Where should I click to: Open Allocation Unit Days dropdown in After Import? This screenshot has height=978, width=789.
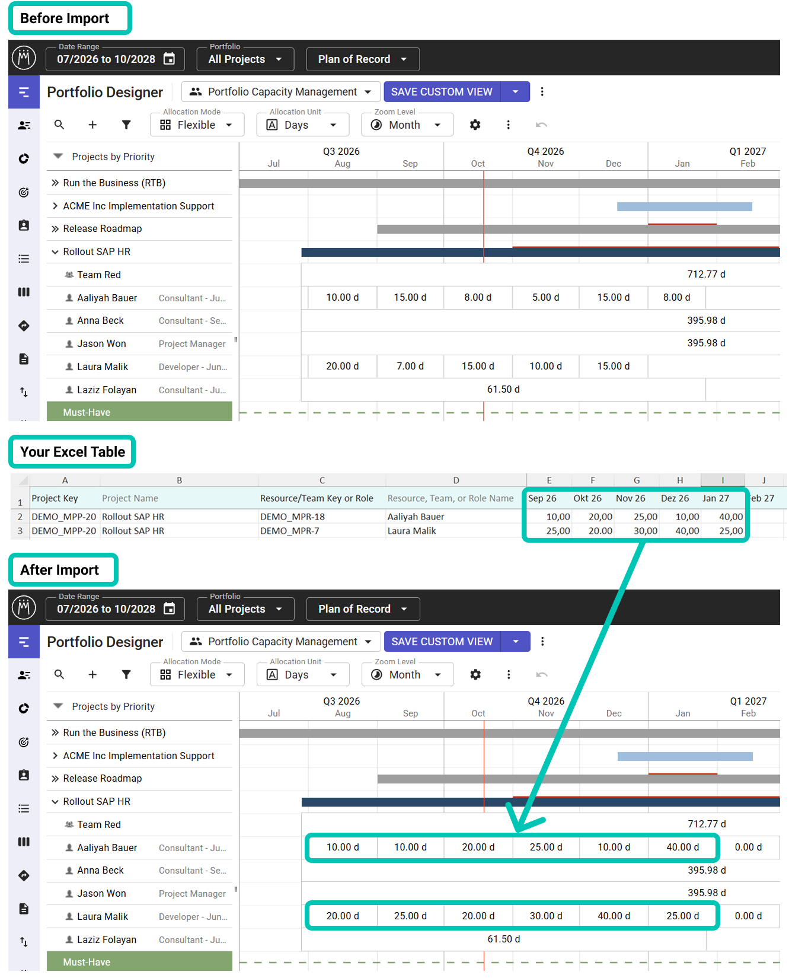(303, 674)
